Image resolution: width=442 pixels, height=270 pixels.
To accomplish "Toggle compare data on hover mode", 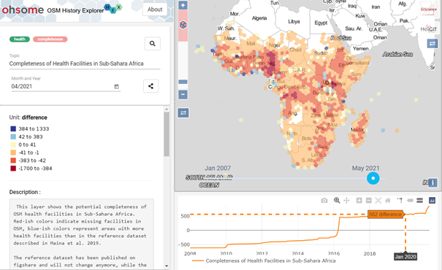I will pyautogui.click(x=419, y=200).
